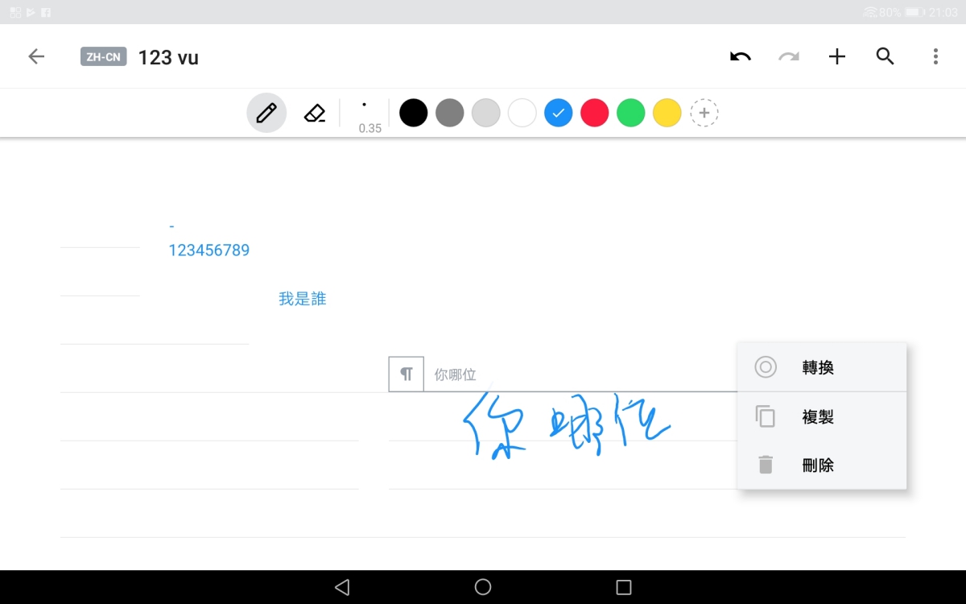Choose the checked blue color swatch
The image size is (966, 604).
point(559,114)
